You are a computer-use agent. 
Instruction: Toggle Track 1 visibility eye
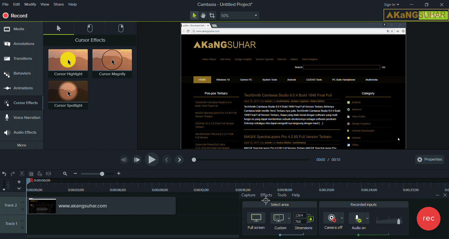coord(22,221)
